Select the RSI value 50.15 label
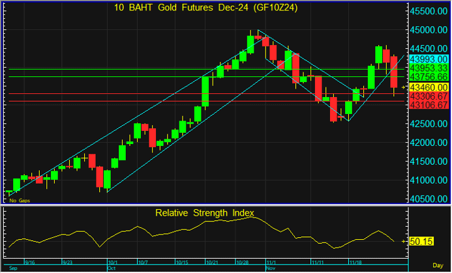 pos(423,242)
